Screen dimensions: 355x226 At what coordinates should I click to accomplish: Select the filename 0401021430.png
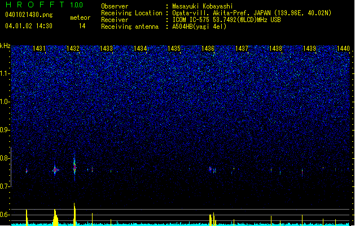pos(29,15)
